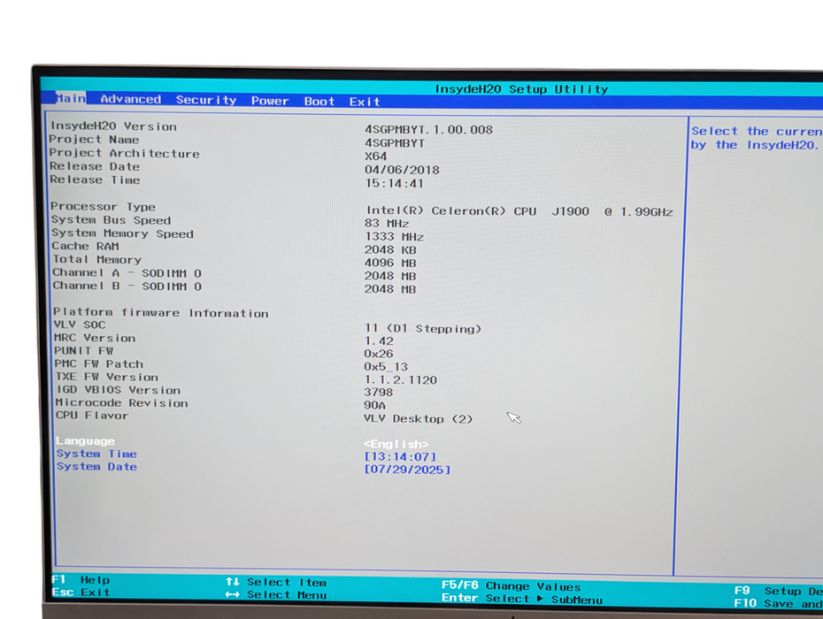Viewport: 823px width, 619px height.
Task: Select the Boot tab
Action: point(319,101)
